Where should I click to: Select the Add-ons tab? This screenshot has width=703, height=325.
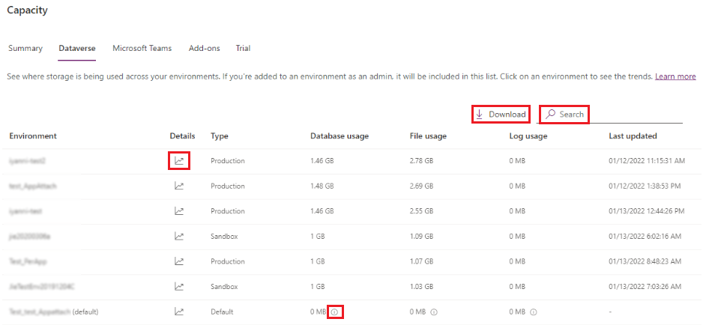[x=204, y=49]
